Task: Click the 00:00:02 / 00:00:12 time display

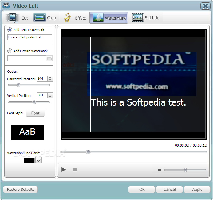Action: [x=191, y=145]
